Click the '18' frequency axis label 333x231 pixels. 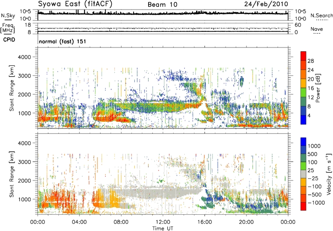tap(28, 25)
